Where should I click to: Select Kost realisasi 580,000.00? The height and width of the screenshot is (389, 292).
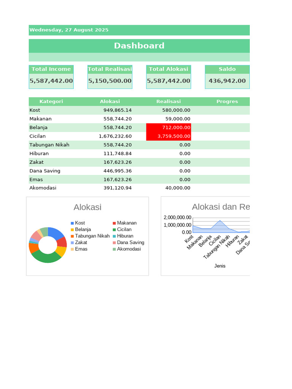click(x=168, y=110)
